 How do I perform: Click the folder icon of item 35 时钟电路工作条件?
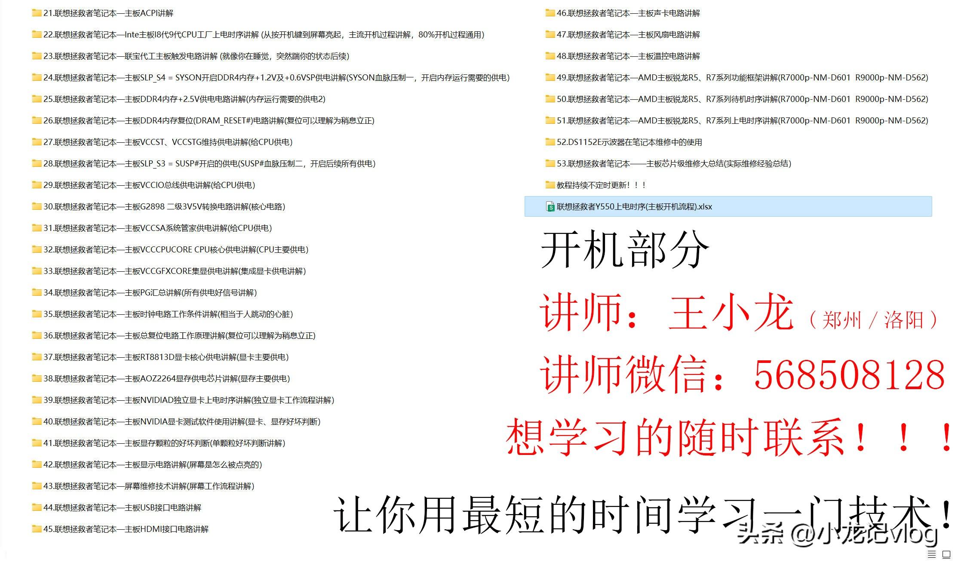(x=37, y=314)
